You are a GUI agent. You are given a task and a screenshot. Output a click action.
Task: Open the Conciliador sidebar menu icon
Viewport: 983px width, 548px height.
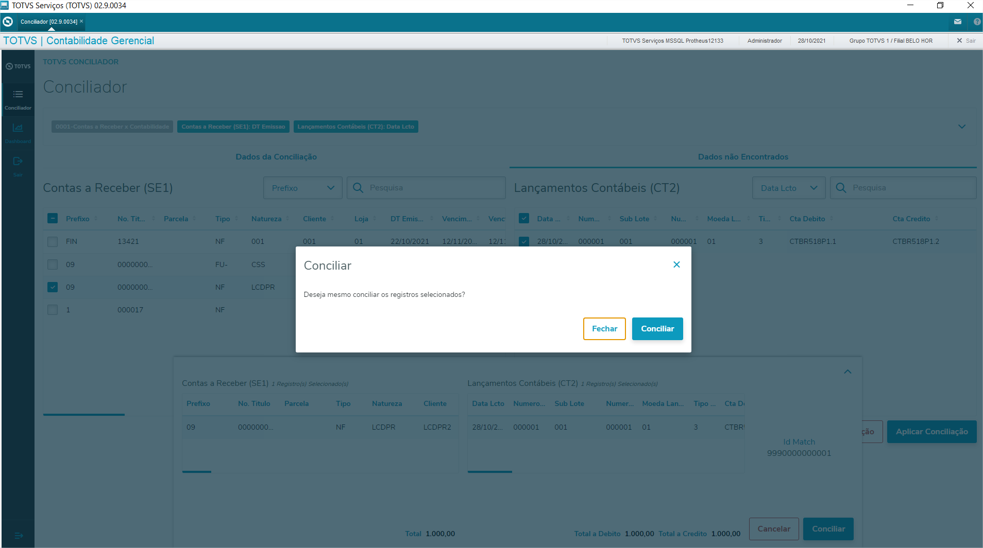point(18,99)
